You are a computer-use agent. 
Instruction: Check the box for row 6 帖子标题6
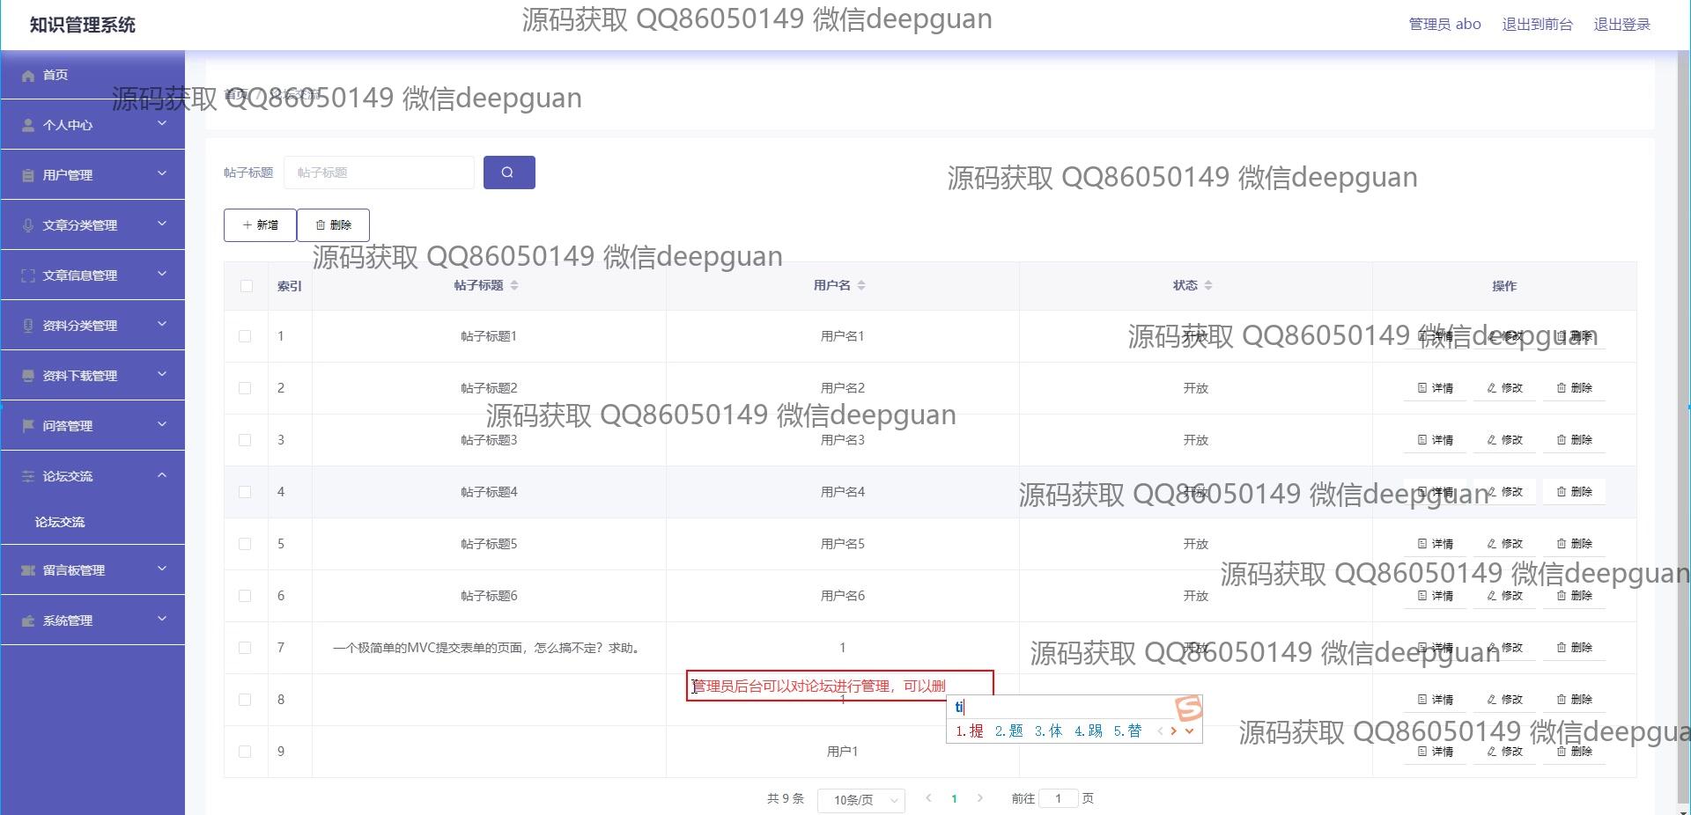tap(245, 596)
